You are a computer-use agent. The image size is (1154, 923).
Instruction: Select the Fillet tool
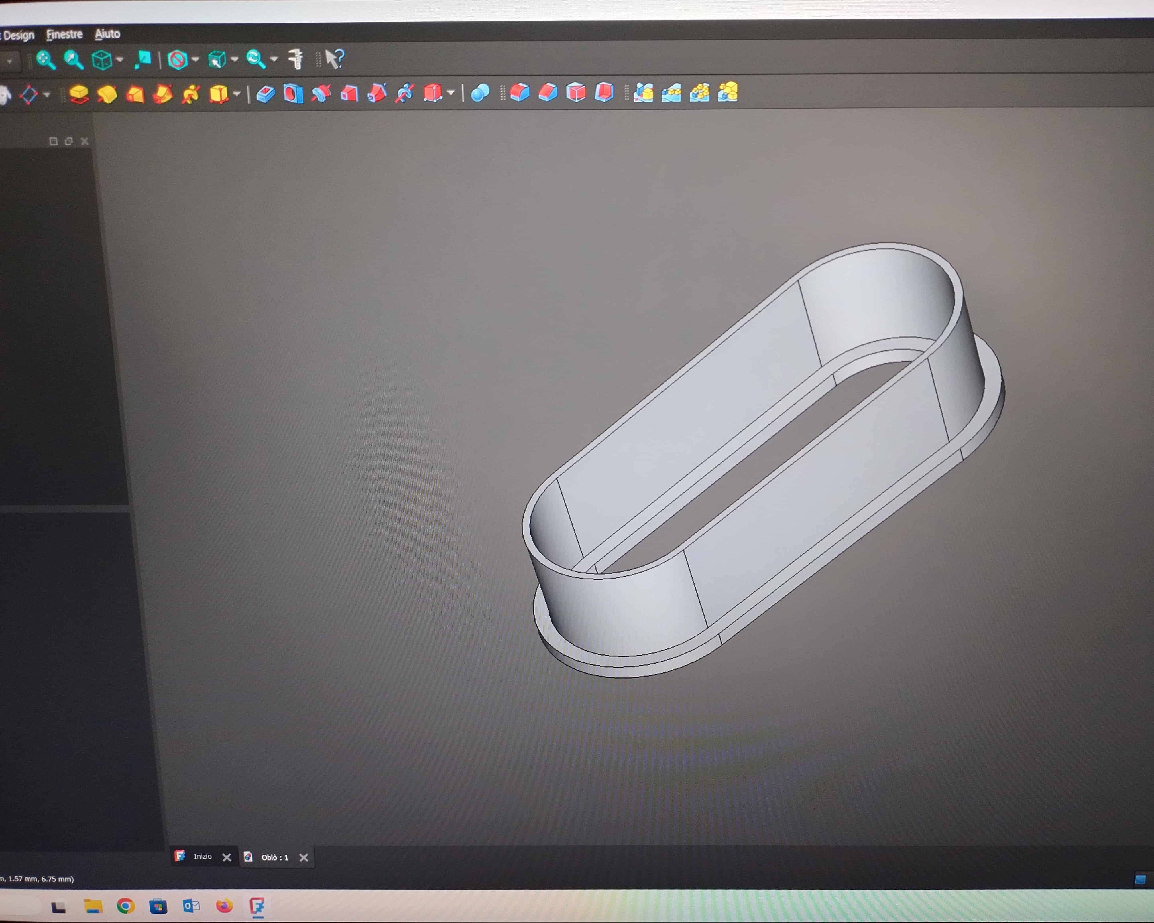coord(519,93)
